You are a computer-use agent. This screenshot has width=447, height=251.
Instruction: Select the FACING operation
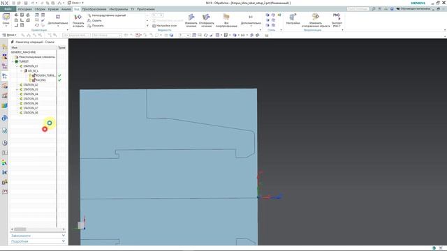coord(38,80)
